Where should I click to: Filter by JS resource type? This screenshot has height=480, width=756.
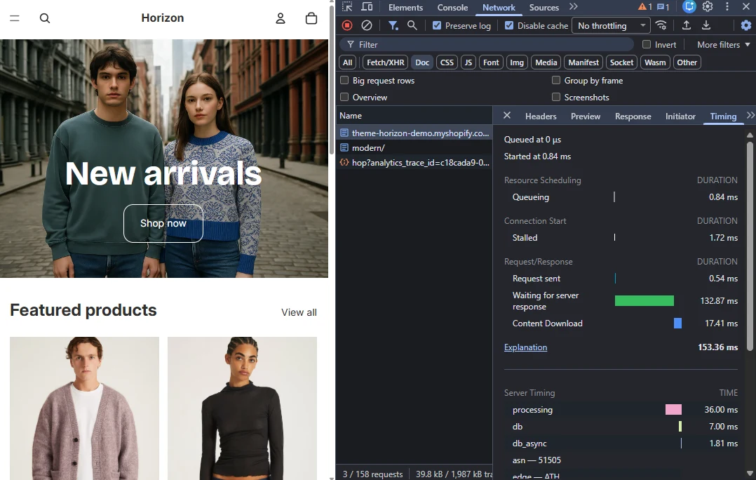point(468,62)
